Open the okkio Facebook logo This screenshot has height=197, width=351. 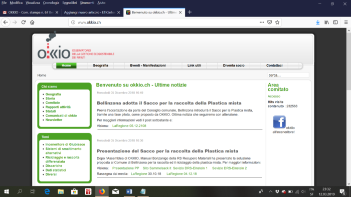[279, 122]
